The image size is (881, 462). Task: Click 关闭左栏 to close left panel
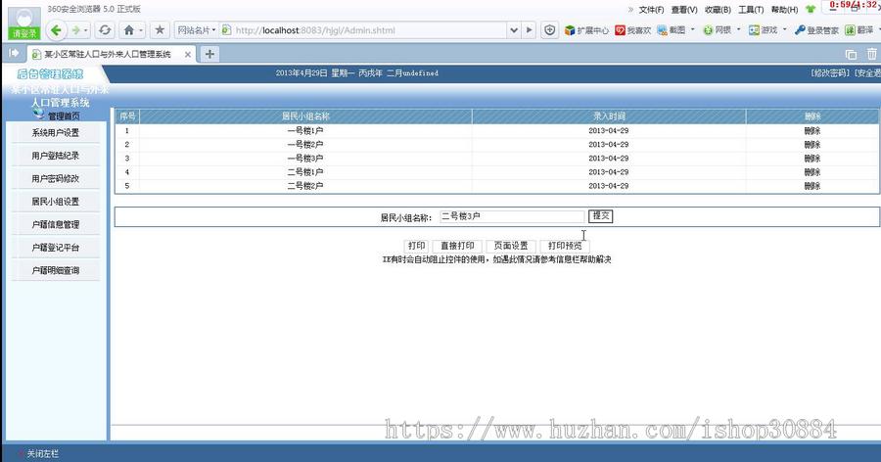coord(43,453)
